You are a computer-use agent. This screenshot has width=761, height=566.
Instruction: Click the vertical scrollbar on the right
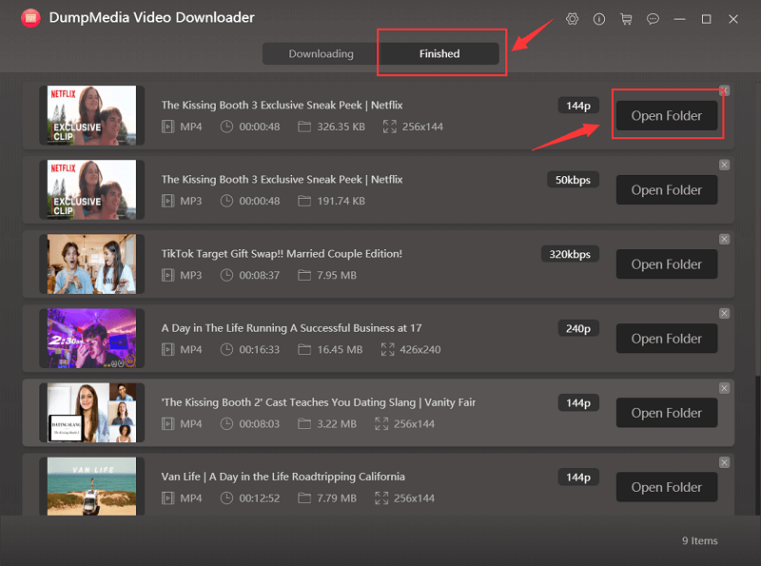click(x=756, y=285)
